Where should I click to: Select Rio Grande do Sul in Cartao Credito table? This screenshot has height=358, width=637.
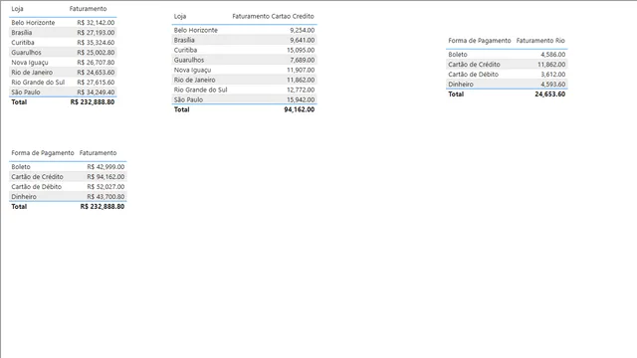(x=201, y=90)
